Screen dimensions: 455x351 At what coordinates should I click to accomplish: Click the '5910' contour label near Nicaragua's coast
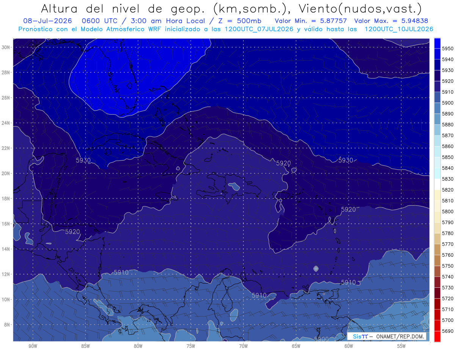[x=121, y=272]
